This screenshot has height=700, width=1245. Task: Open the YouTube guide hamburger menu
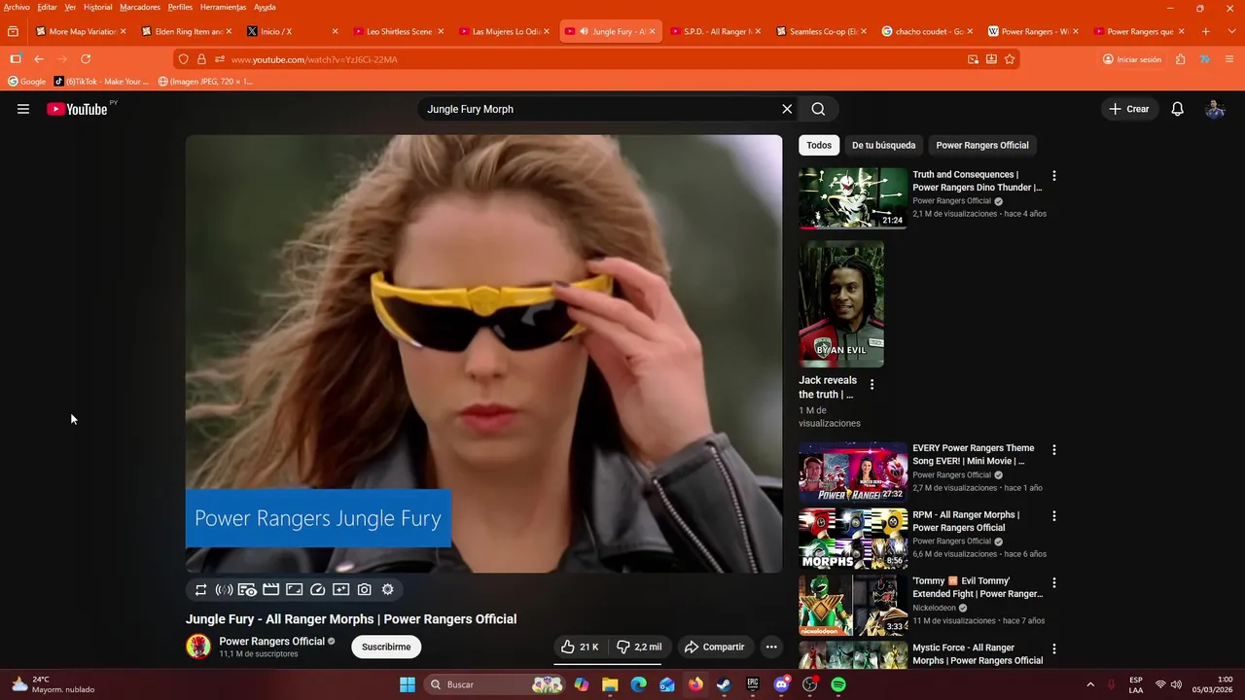23,109
